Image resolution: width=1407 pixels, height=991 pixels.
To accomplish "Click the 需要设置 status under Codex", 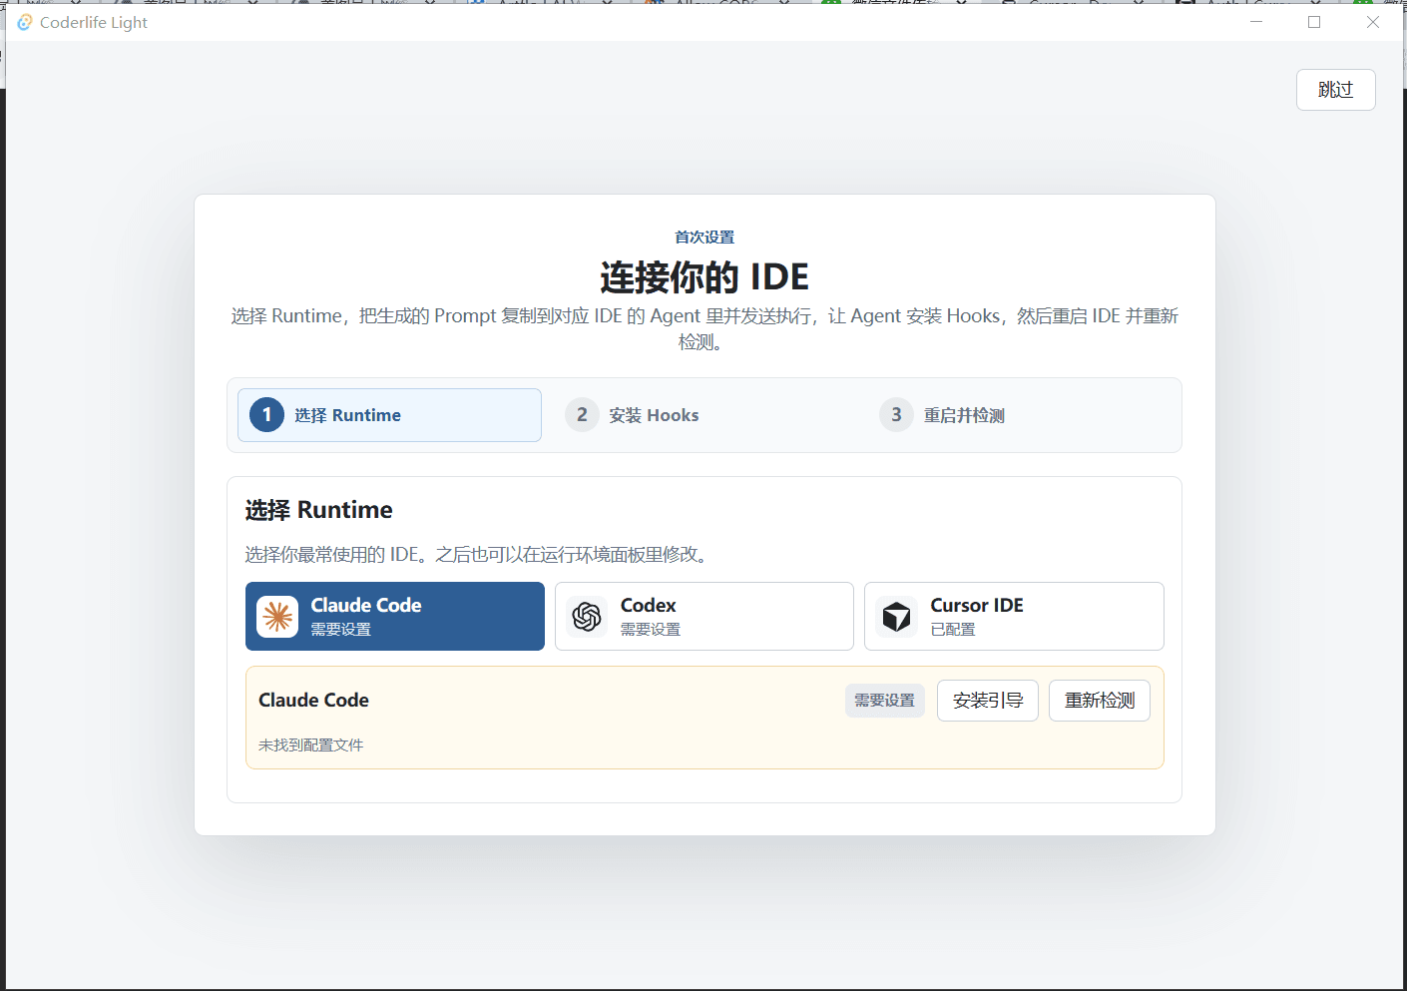I will [651, 630].
